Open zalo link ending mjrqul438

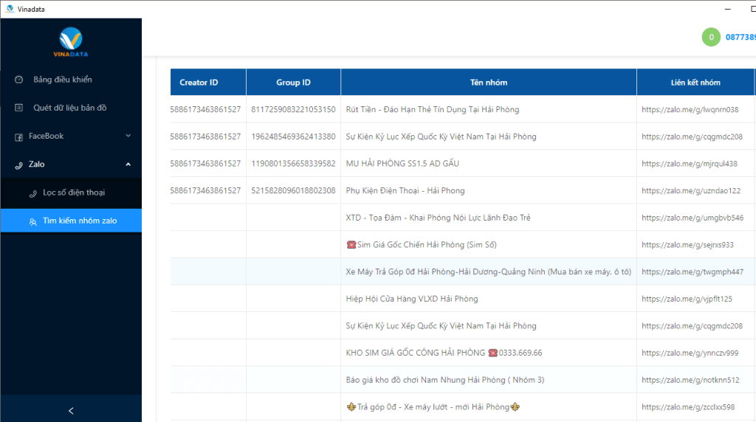click(x=690, y=164)
